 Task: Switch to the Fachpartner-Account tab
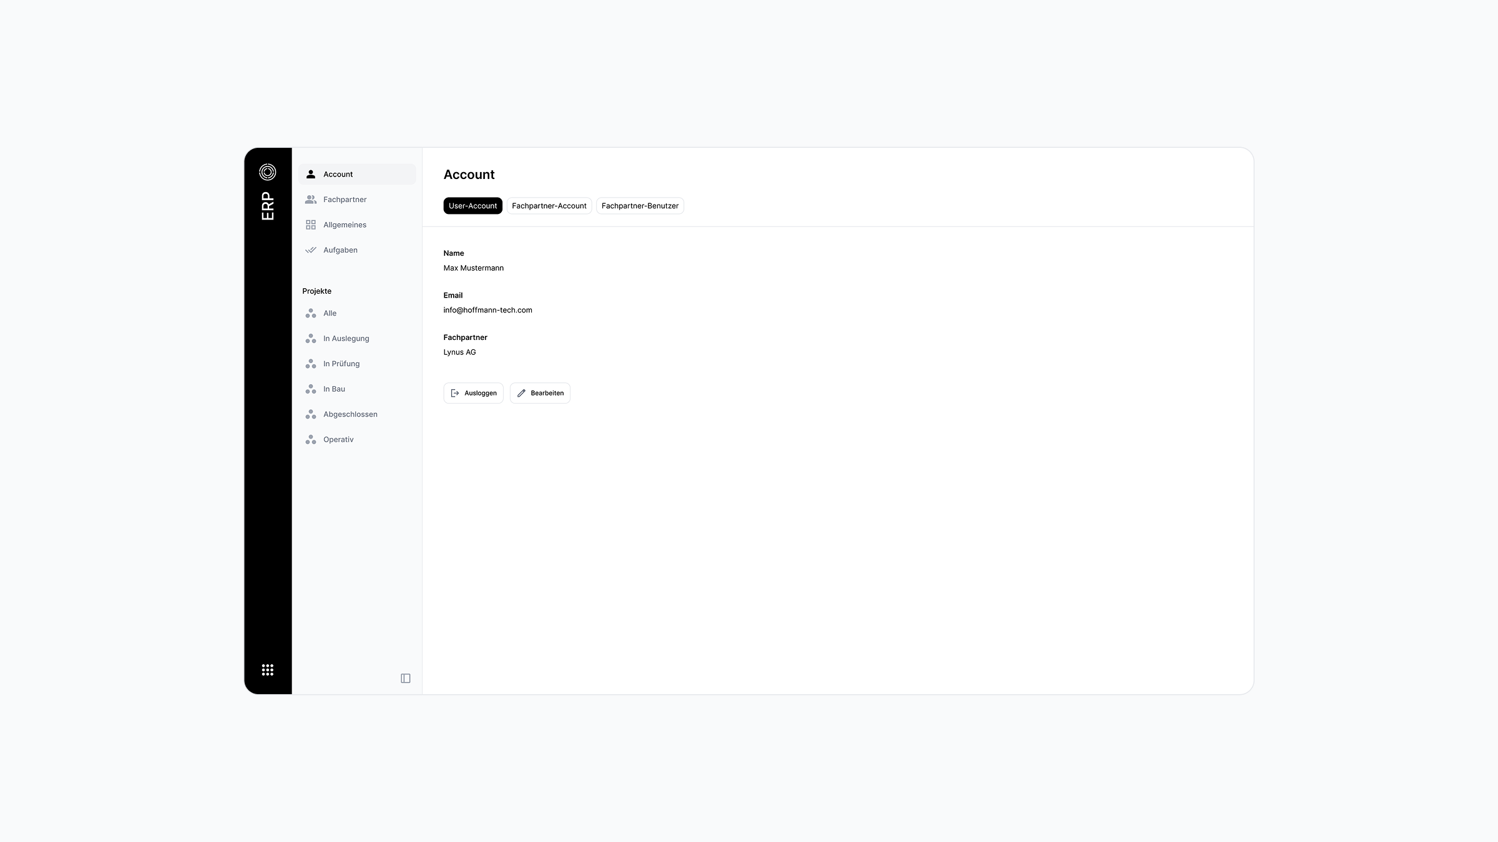tap(549, 206)
